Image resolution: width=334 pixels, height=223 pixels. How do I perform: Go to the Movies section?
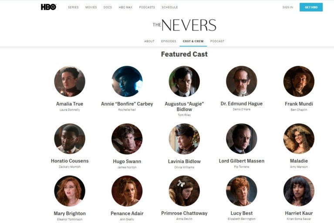pyautogui.click(x=91, y=7)
